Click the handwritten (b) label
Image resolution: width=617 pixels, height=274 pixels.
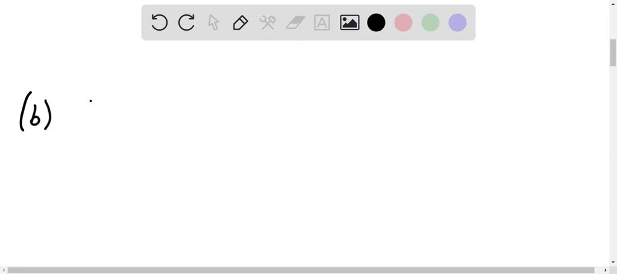tap(36, 111)
